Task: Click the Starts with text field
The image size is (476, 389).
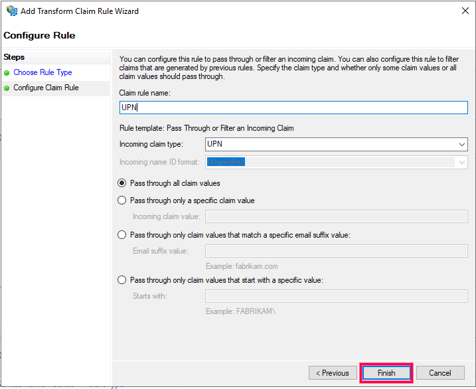Action: coord(336,296)
